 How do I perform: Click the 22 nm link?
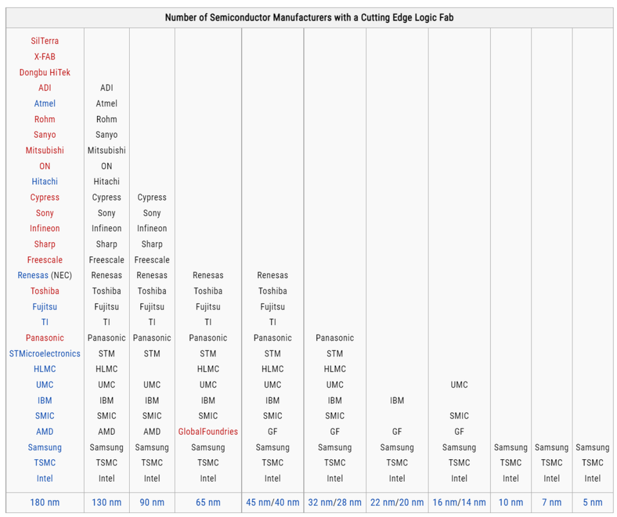click(x=383, y=502)
